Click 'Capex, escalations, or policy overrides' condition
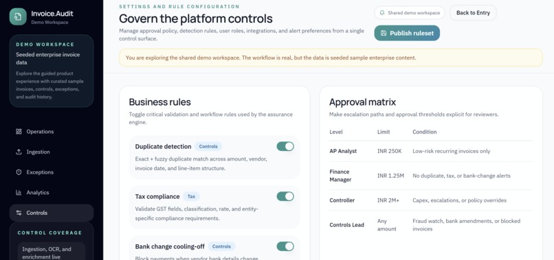This screenshot has height=260, width=554. click(459, 200)
